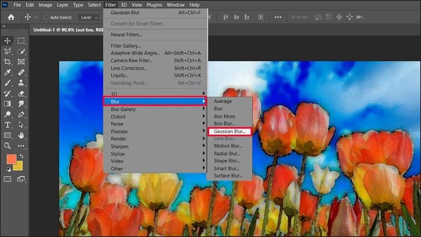The image size is (421, 237).
Task: Select the Clone Stamp tool
Action: [x=21, y=83]
